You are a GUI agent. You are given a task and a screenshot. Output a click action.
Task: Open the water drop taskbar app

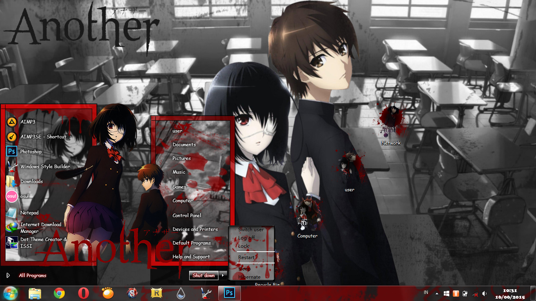point(181,293)
